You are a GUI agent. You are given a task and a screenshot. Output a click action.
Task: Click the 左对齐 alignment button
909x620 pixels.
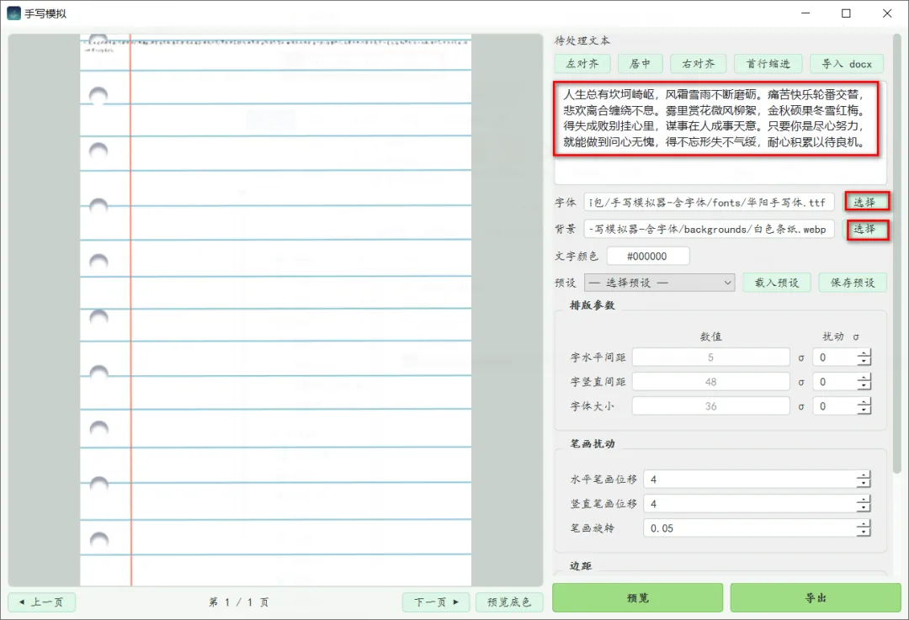[582, 64]
